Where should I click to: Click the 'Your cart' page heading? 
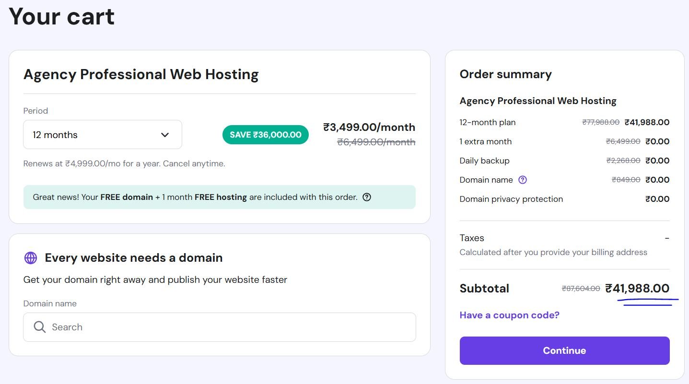pos(61,16)
